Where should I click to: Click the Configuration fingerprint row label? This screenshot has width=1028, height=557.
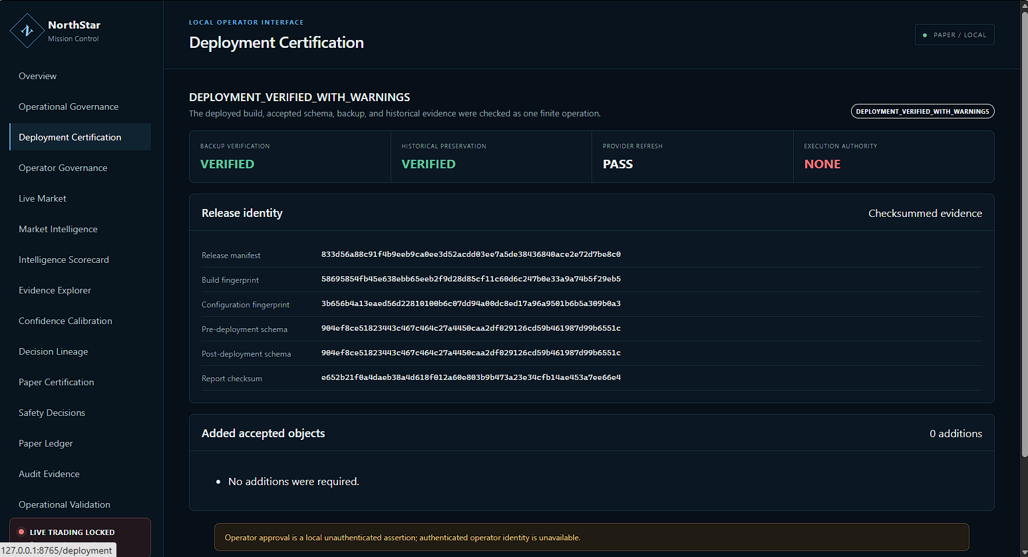[x=246, y=305]
